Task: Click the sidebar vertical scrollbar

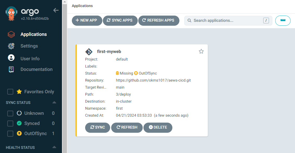Action: [65, 78]
